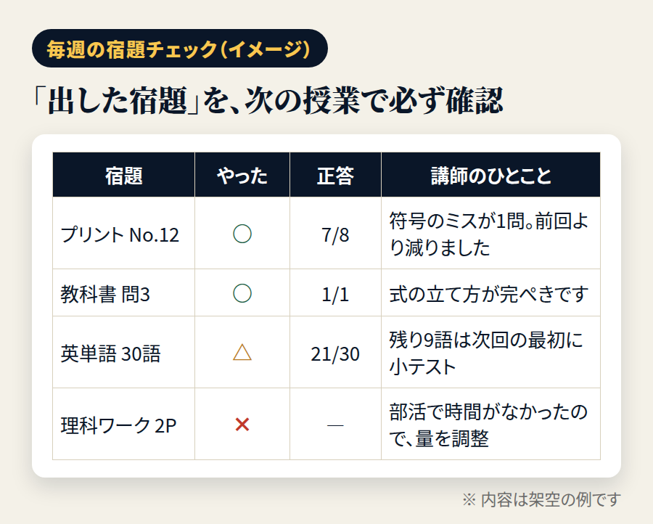Image resolution: width=653 pixels, height=524 pixels.
Task: Select the 理科ワーク 2P homework cell
Action: tap(123, 425)
